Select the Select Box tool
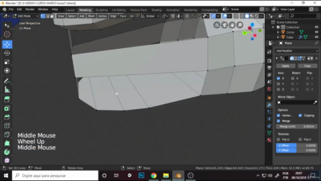321x181 pixels. pyautogui.click(x=7, y=26)
